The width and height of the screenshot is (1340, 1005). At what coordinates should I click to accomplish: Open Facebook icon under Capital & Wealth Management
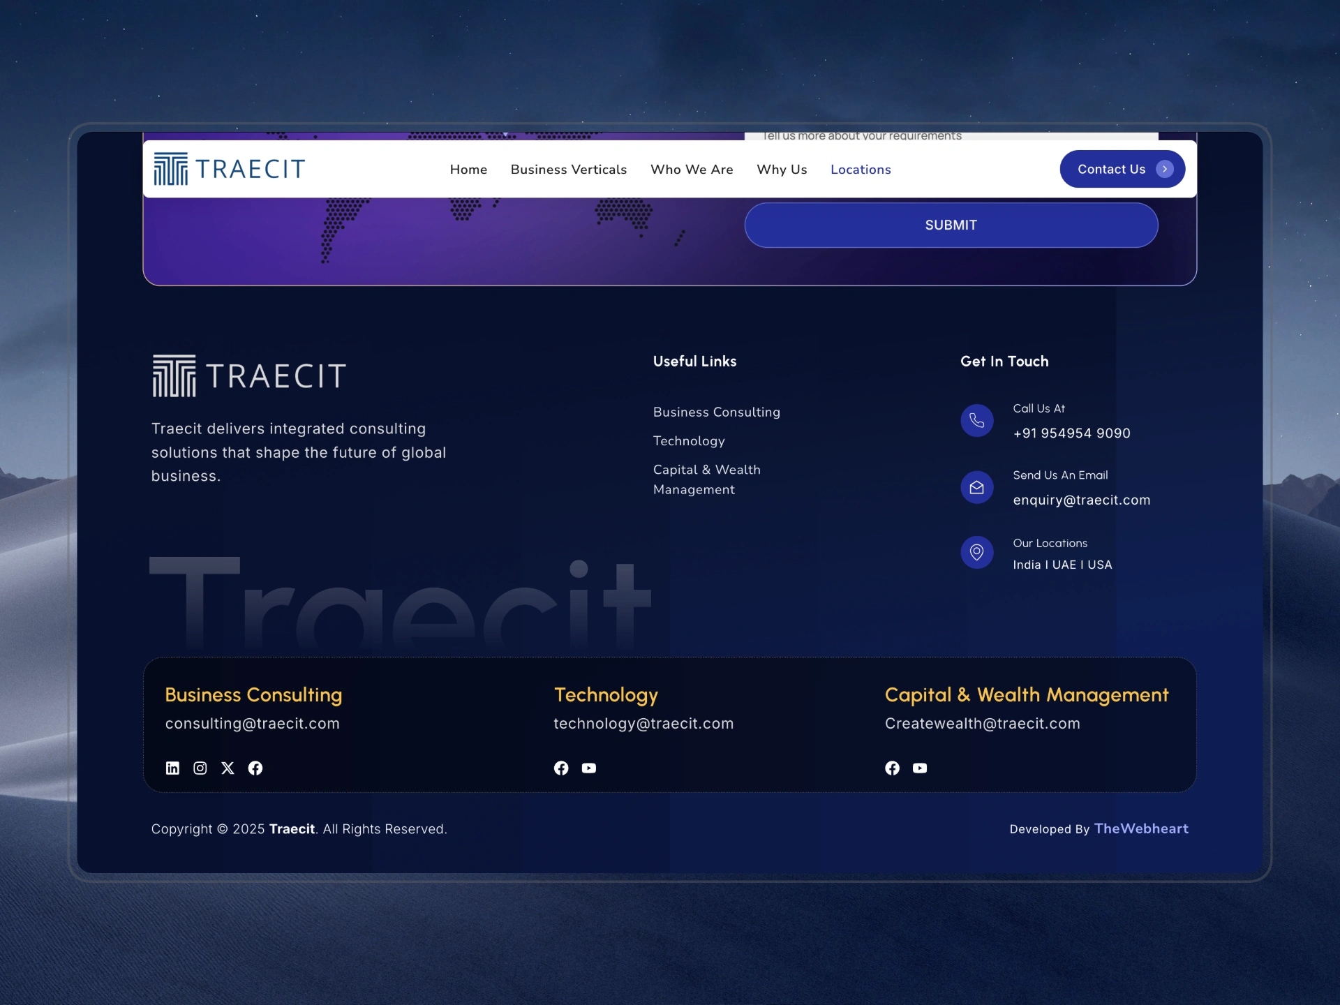(x=892, y=768)
